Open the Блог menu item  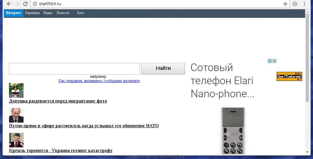(81, 13)
